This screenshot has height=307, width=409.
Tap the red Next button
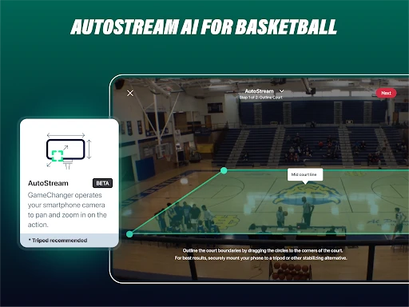[x=386, y=93]
